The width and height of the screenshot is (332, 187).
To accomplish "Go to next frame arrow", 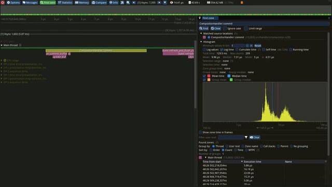I will tap(159, 3).
